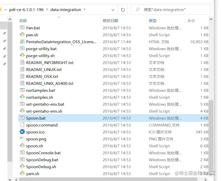Select the set-pentaho-env.bat file name
Image resolution: width=221 pixels, height=181 pixels.
coord(45,104)
